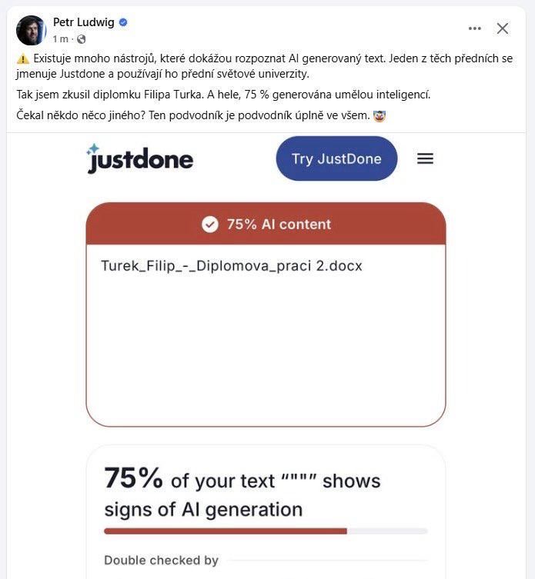
Task: Click the yellow warning emoji in the post
Action: (x=22, y=58)
